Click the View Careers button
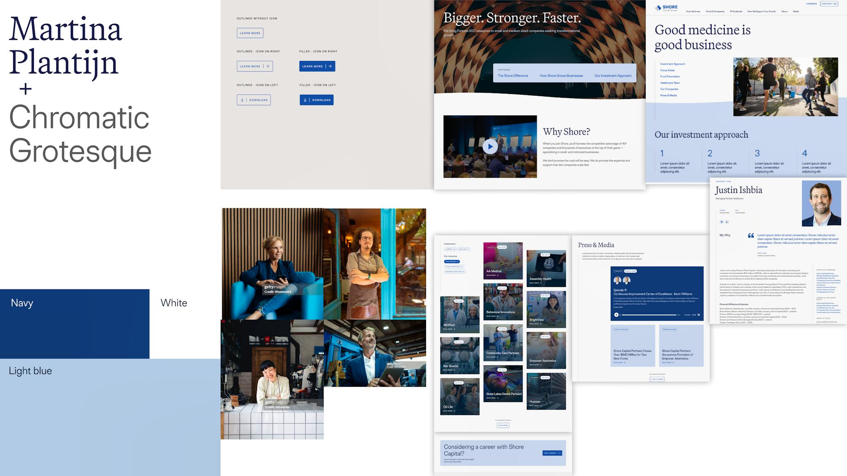This screenshot has height=476, width=847. coord(552,453)
